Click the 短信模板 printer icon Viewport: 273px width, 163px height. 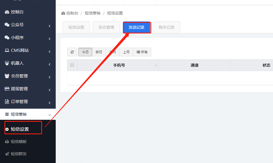point(7,141)
